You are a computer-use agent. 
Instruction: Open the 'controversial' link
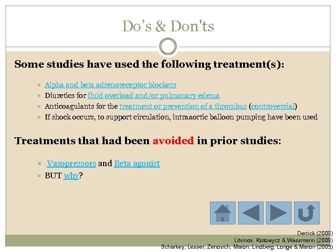273,106
